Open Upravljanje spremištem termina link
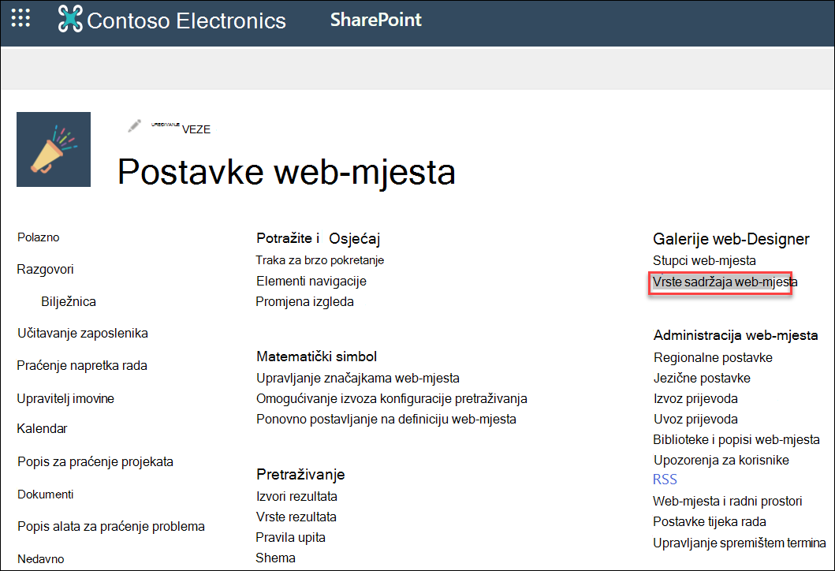The height and width of the screenshot is (571, 835). pyautogui.click(x=740, y=543)
